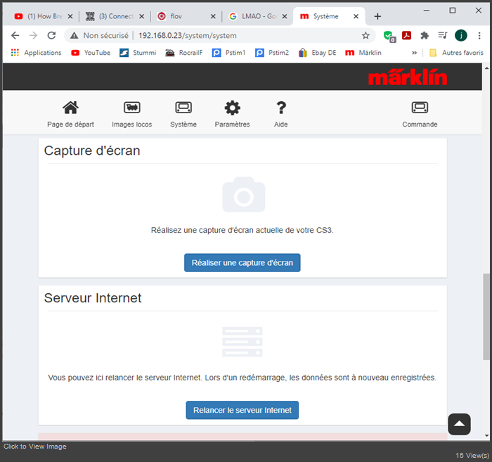Close the How Bre YouTube tab
The width and height of the screenshot is (492, 462).
[70, 16]
